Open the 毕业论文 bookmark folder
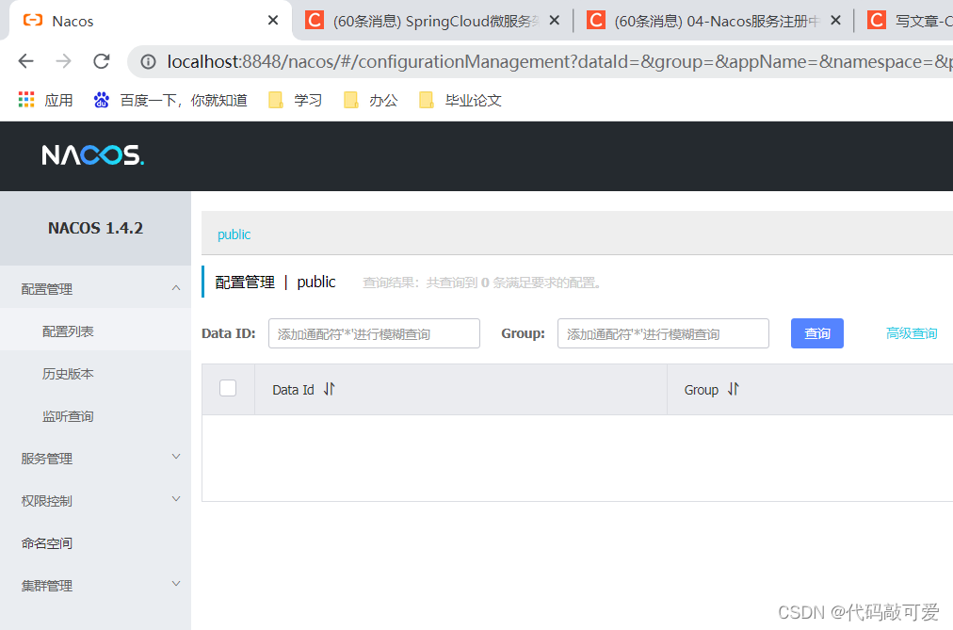Screen dimensions: 953x630 pyautogui.click(x=460, y=100)
